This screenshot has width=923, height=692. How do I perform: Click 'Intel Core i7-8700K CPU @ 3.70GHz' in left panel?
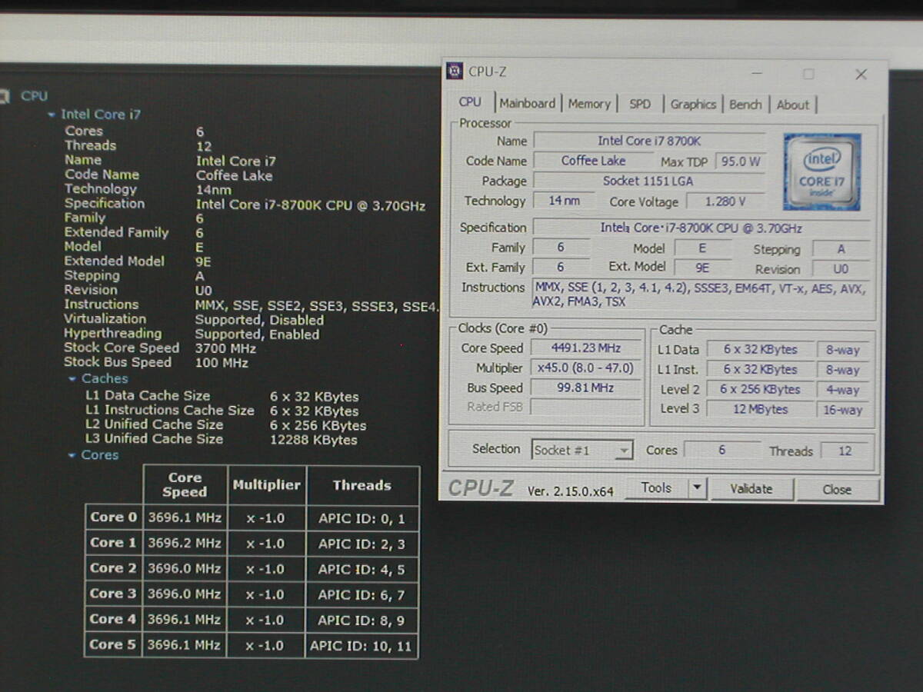click(x=311, y=205)
